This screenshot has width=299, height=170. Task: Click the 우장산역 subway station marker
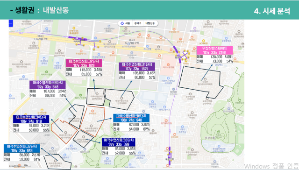click(169, 156)
